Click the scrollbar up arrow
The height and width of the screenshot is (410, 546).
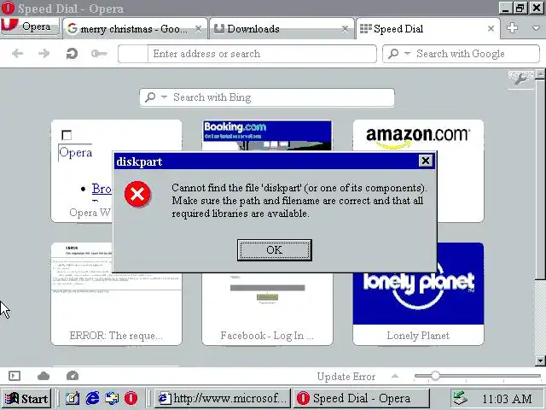coord(540,74)
